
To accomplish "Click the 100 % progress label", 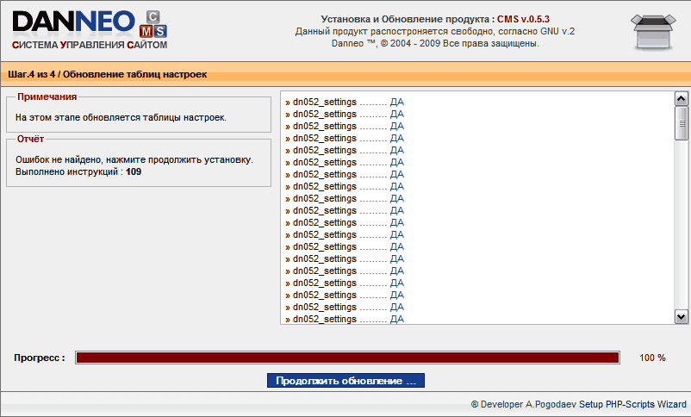I will coord(652,358).
